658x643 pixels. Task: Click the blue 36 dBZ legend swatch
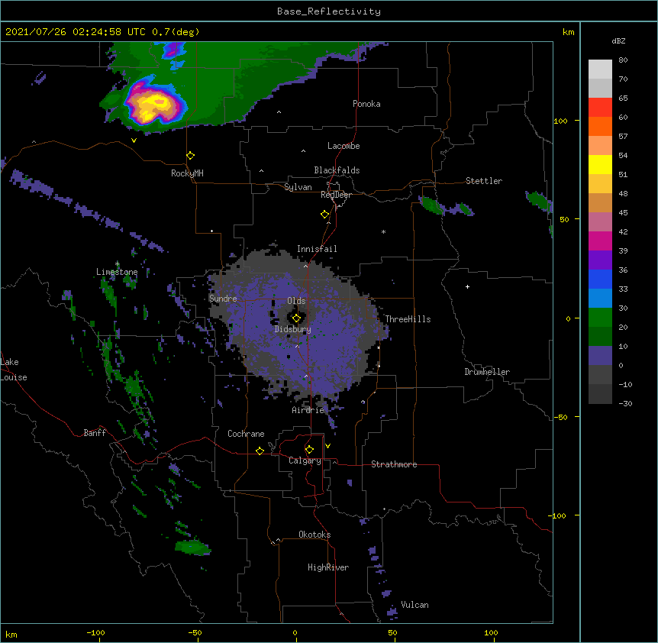600,279
